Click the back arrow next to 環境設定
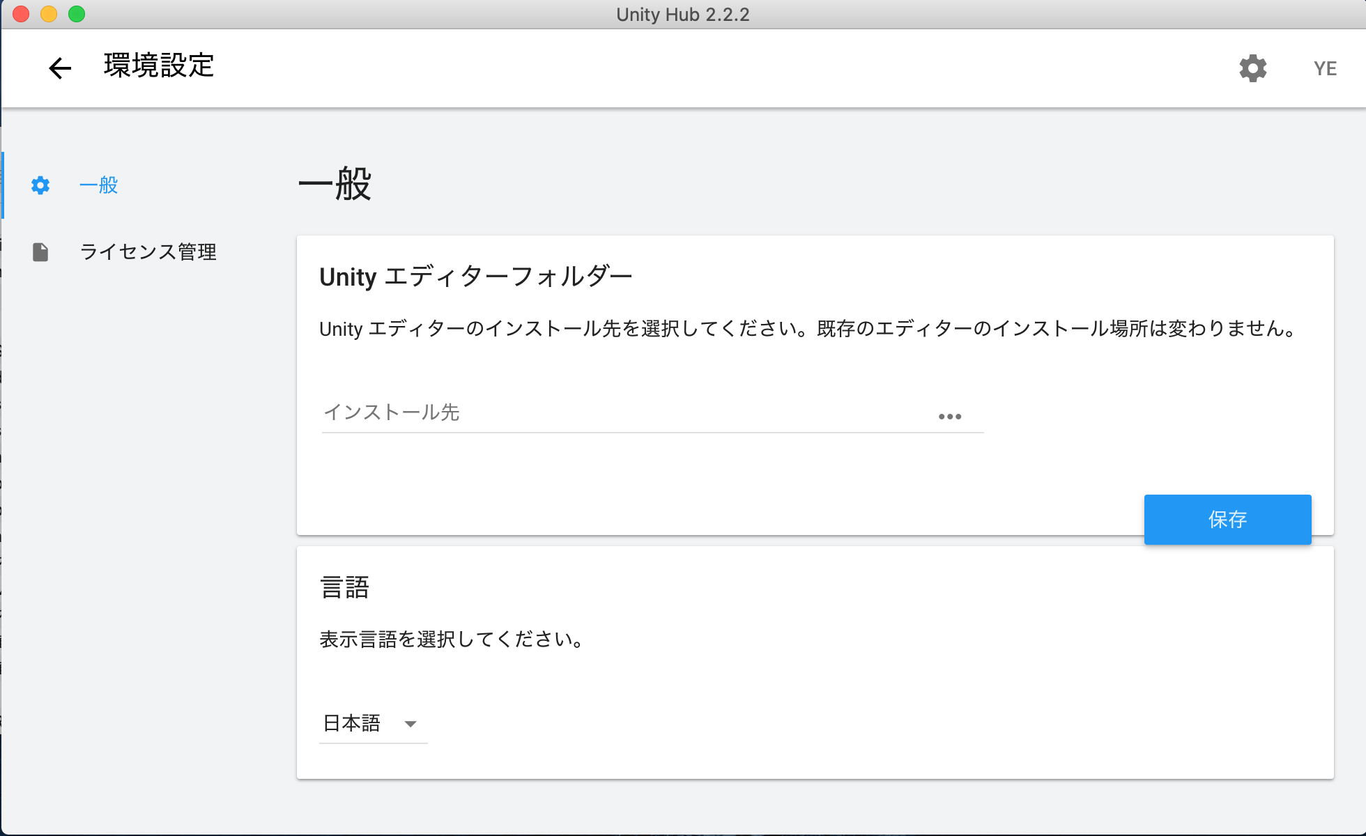 (60, 68)
